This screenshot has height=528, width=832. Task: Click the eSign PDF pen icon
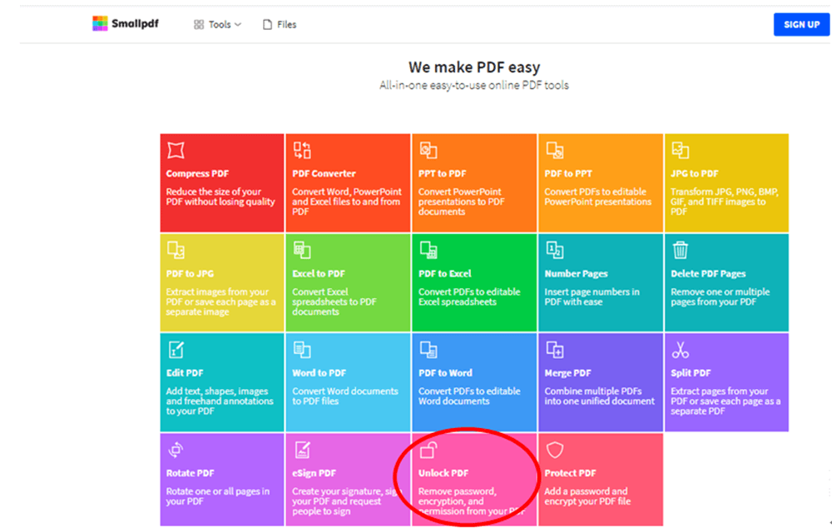(302, 451)
